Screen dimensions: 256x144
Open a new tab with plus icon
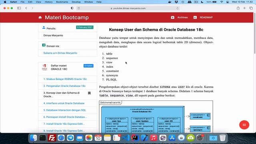pos(244,8)
